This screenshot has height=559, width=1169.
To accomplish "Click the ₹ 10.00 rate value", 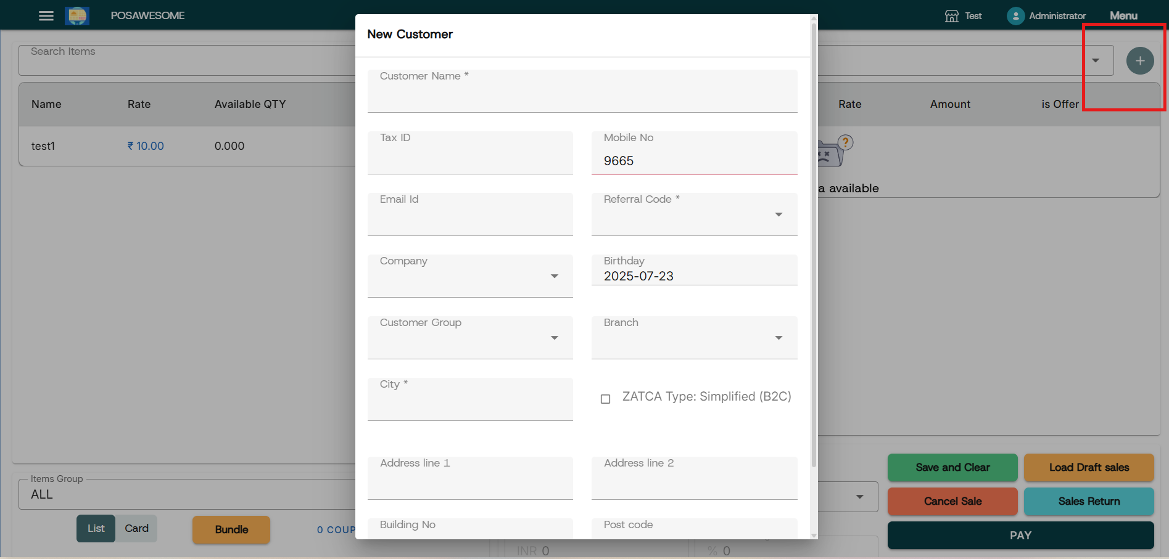I will 146,146.
